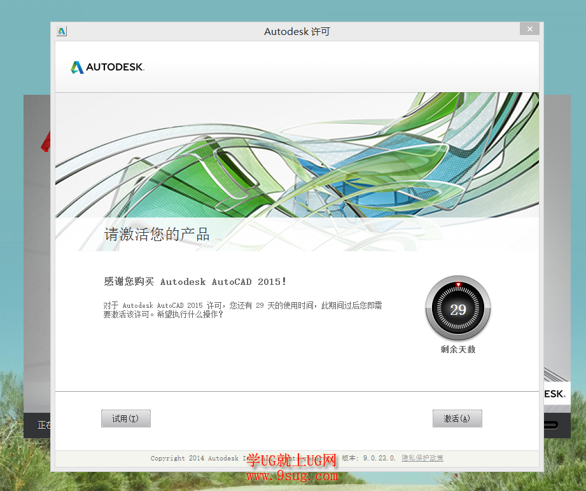
Task: Click the Autodesk 许可 window title
Action: coord(297,31)
